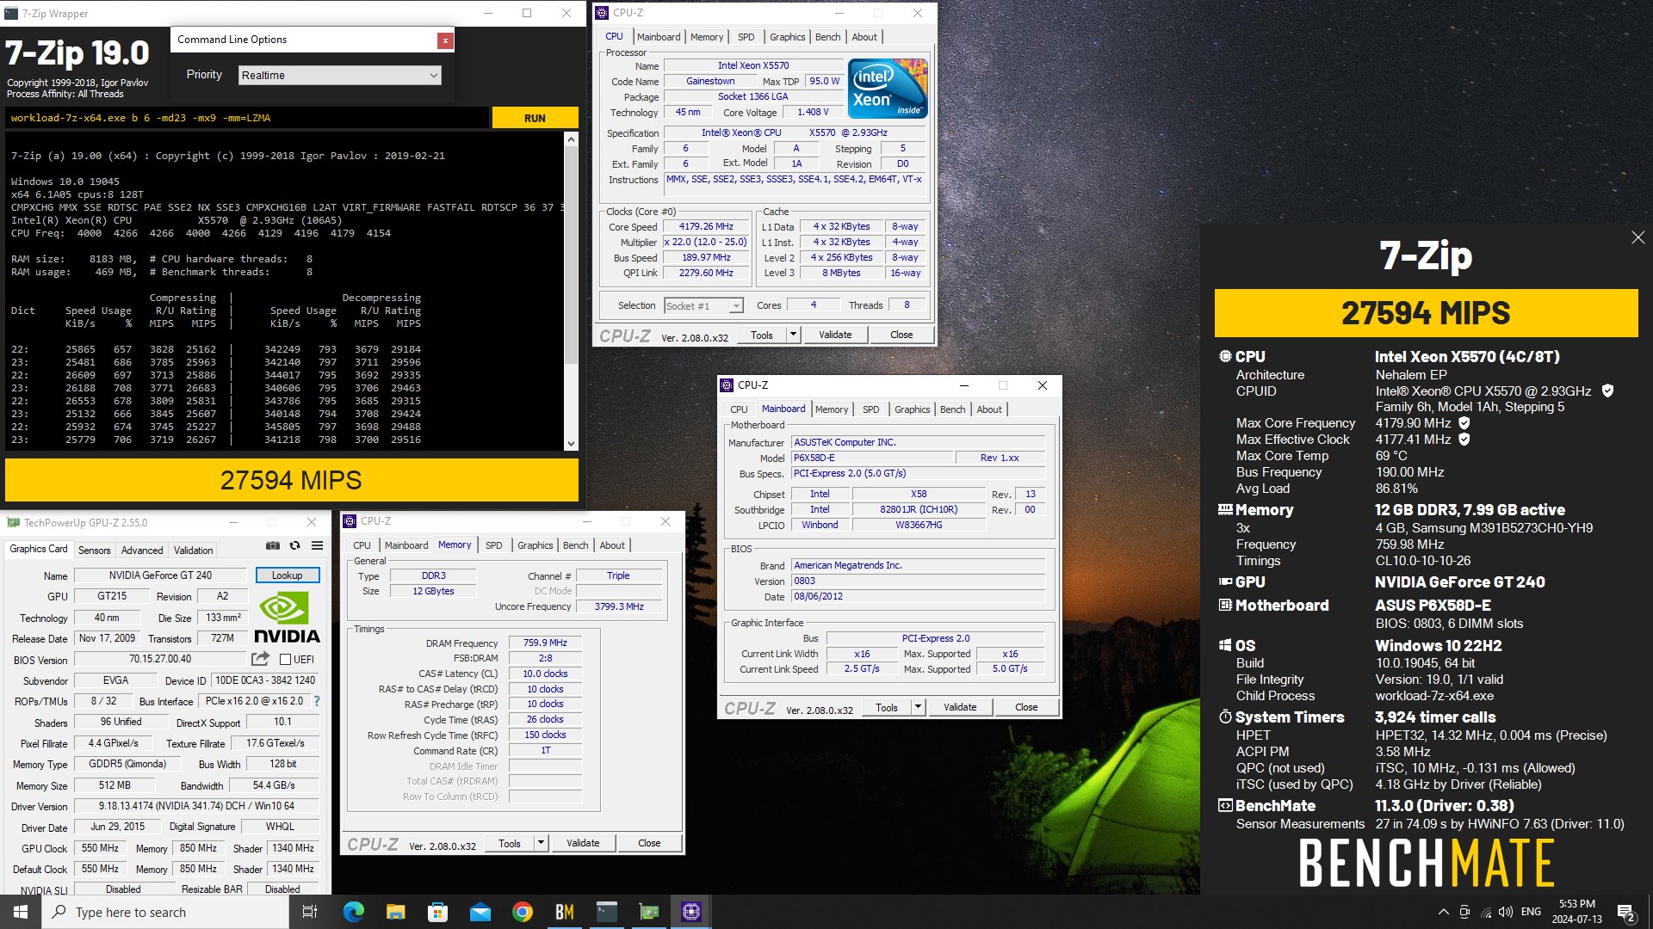Click the shield icon next to CPUID value
Screen dimensions: 1653x929
pos(1607,391)
